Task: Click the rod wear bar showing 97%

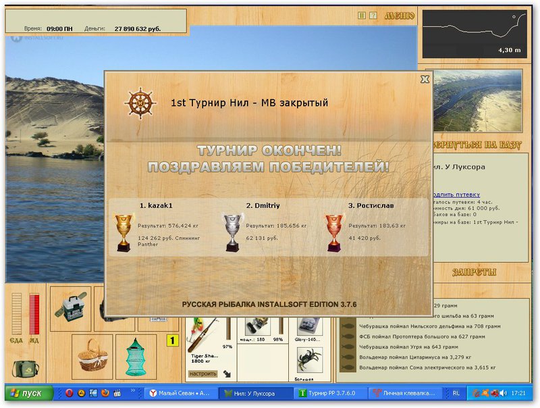Action: (x=227, y=329)
